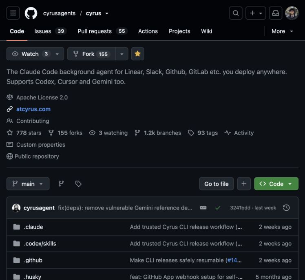
Task: Open the .claude folder
Action: click(x=33, y=227)
